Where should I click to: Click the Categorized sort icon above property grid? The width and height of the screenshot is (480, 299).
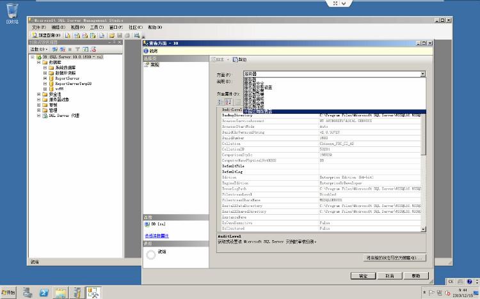220,102
